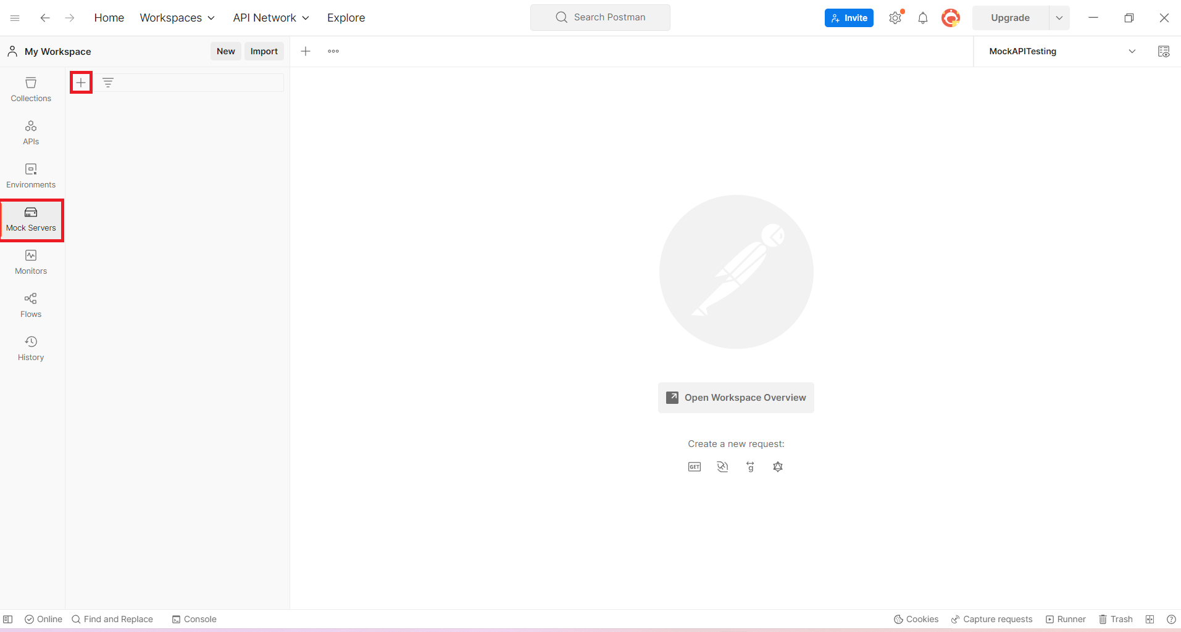This screenshot has height=632, width=1181.
Task: Open the user avatar profile menu
Action: coord(951,18)
